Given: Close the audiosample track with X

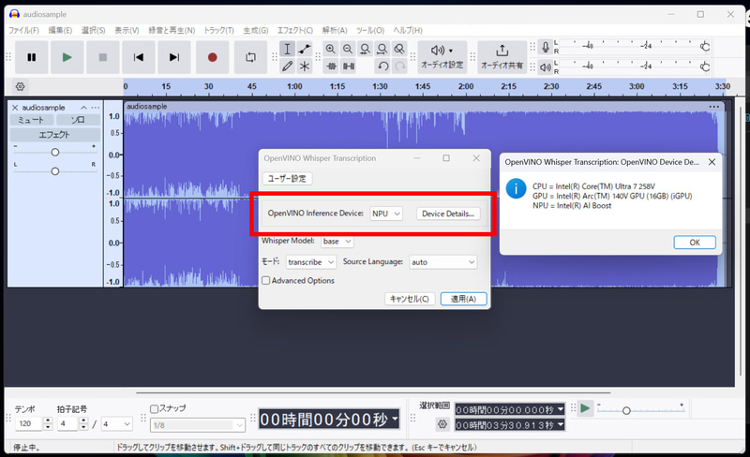Looking at the screenshot, I should point(15,108).
